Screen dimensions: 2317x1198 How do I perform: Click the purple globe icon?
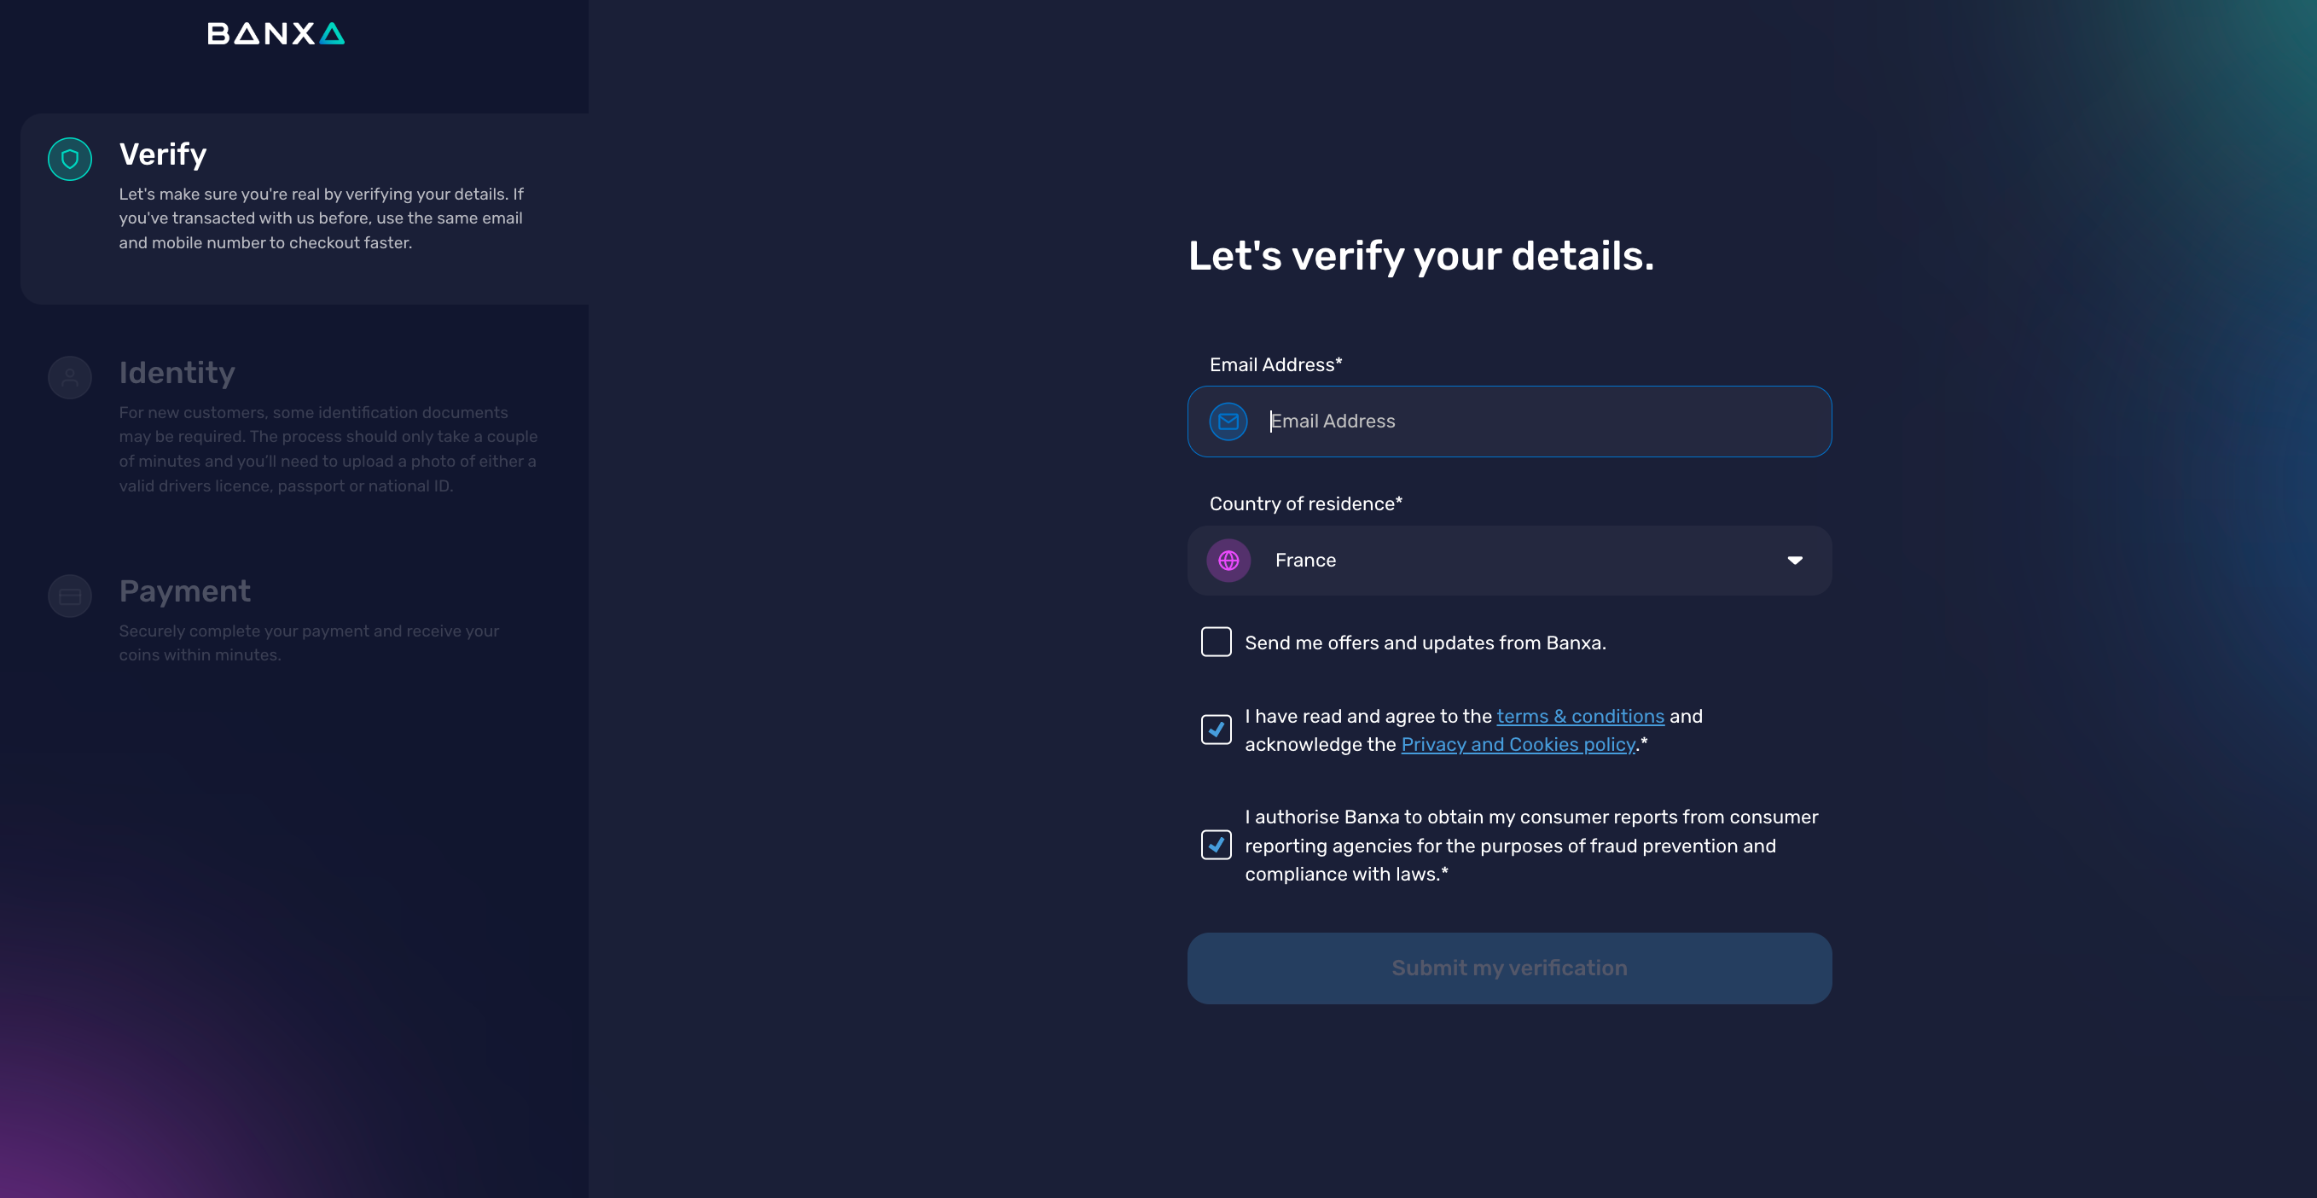[1228, 561]
